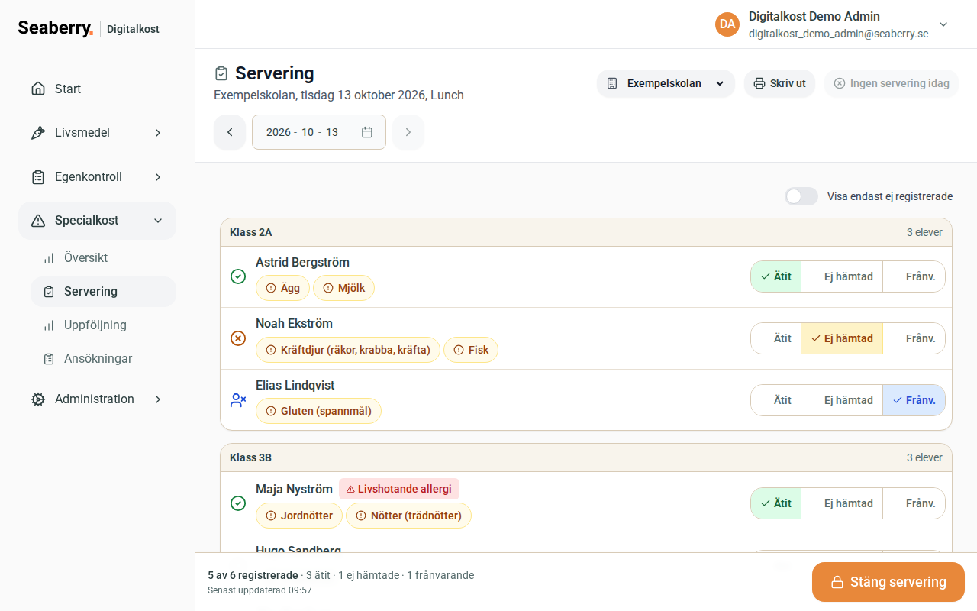This screenshot has width=977, height=611.
Task: Open the user account dropdown arrow
Action: click(x=943, y=24)
